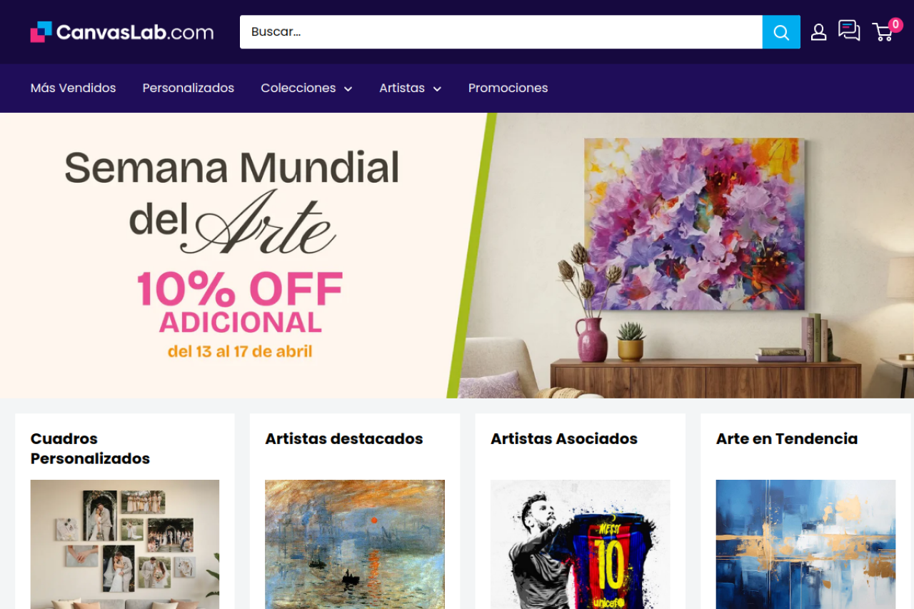Image resolution: width=914 pixels, height=609 pixels.
Task: Open the Personalizados menu item
Action: click(188, 88)
